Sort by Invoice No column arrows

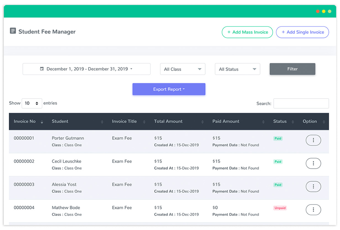[42, 122]
